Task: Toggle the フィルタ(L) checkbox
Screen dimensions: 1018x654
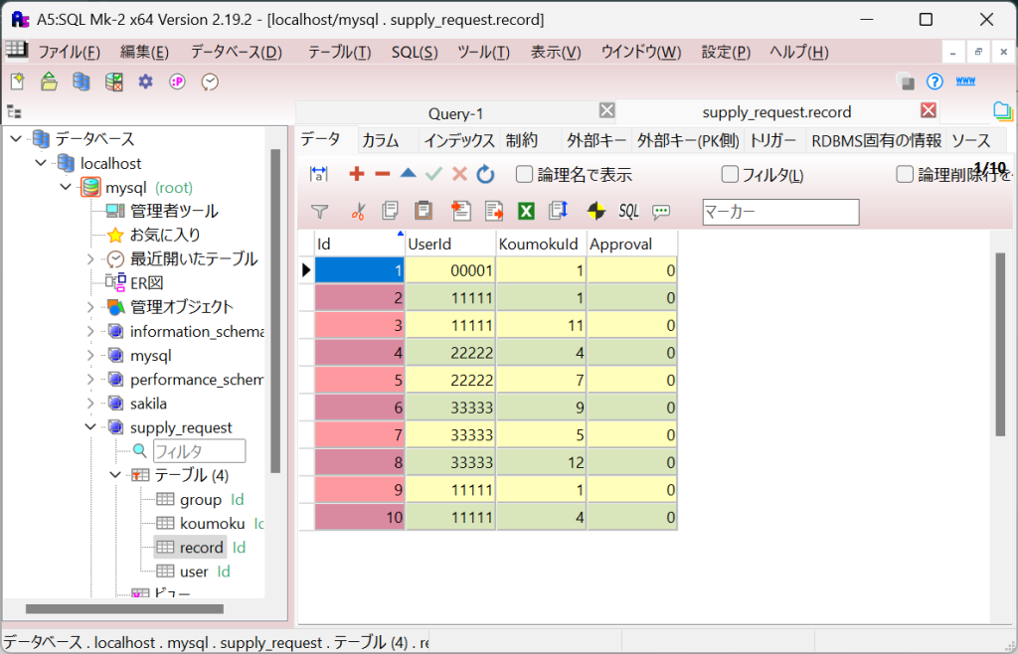Action: [730, 175]
